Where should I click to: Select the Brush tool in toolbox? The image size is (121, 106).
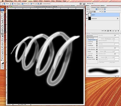pyautogui.click(x=2, y=28)
